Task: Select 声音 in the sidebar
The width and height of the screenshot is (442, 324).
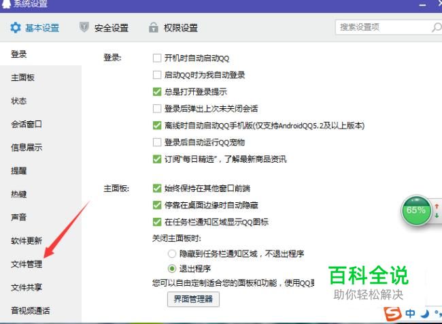Action: (x=18, y=217)
